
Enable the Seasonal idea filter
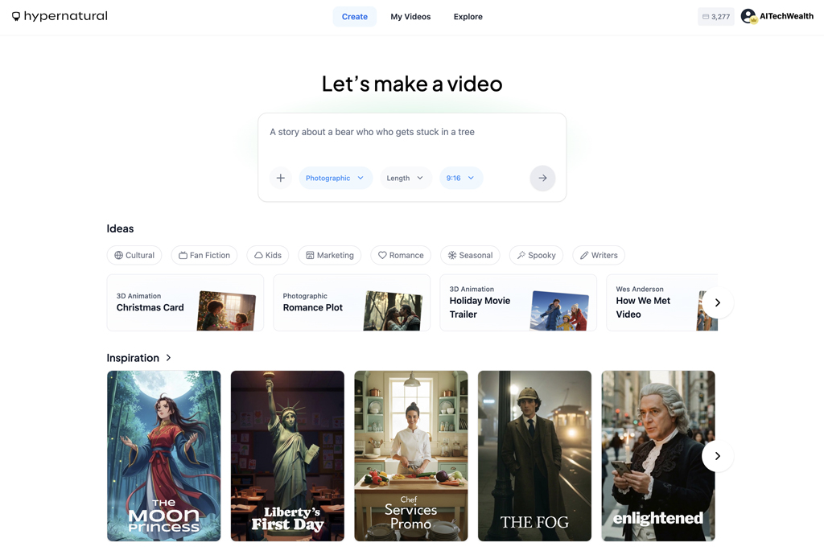click(x=470, y=255)
